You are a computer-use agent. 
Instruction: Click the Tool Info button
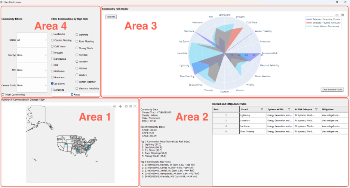pos(111,17)
